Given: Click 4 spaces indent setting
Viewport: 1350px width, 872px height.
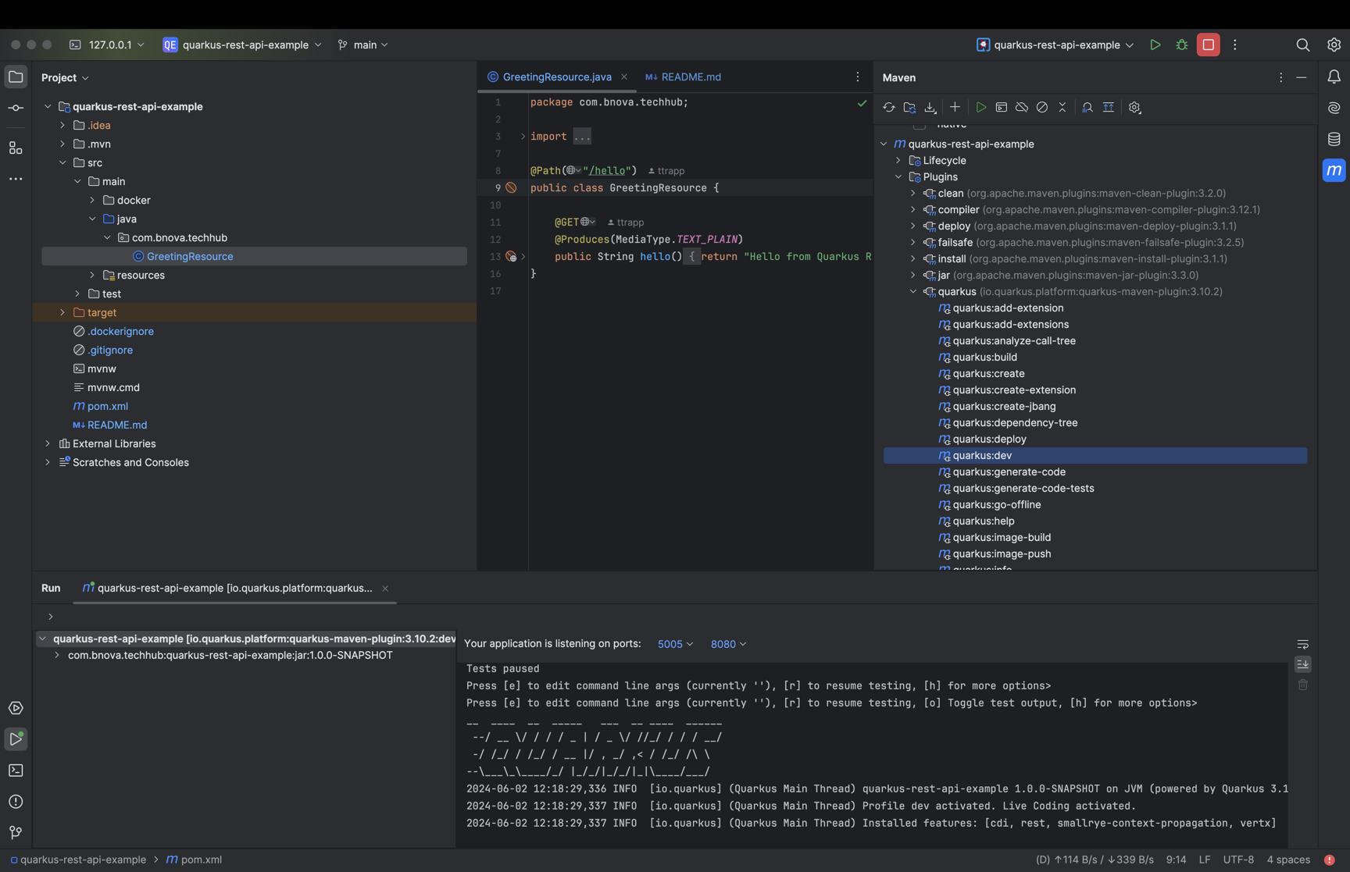Looking at the screenshot, I should [x=1288, y=860].
